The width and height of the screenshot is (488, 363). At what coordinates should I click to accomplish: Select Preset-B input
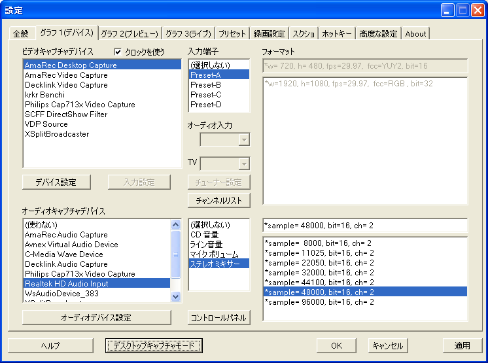coord(219,85)
